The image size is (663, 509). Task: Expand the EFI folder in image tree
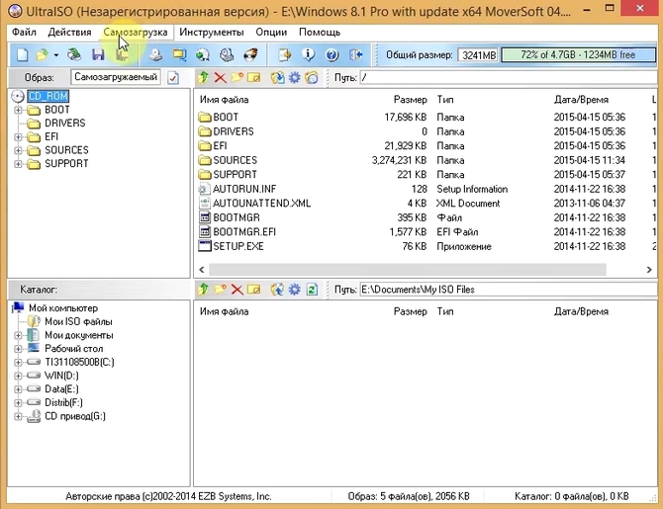click(x=18, y=137)
